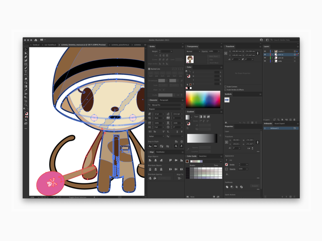
Task: Select the Rotate tool
Action: pyautogui.click(x=26, y=75)
